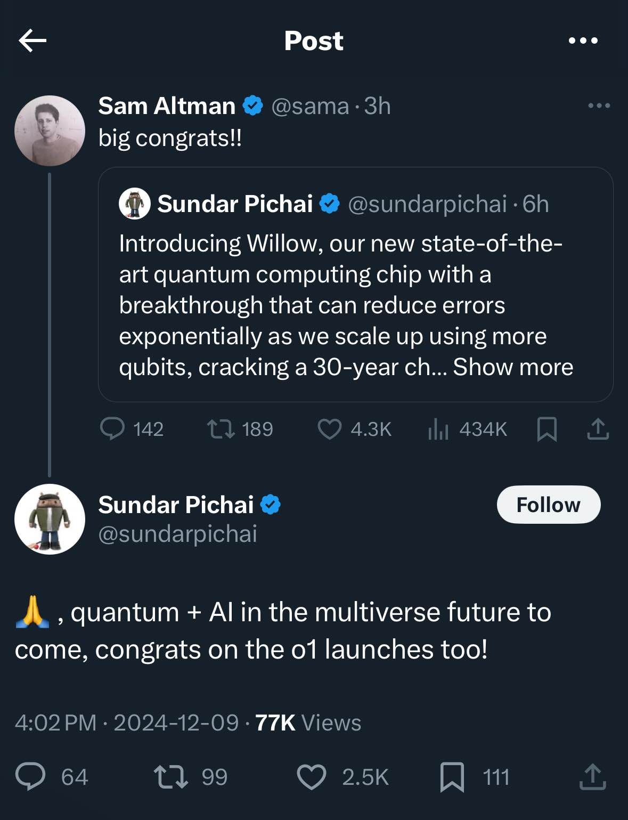Repost Sam Altman's congrats post

pos(221,429)
